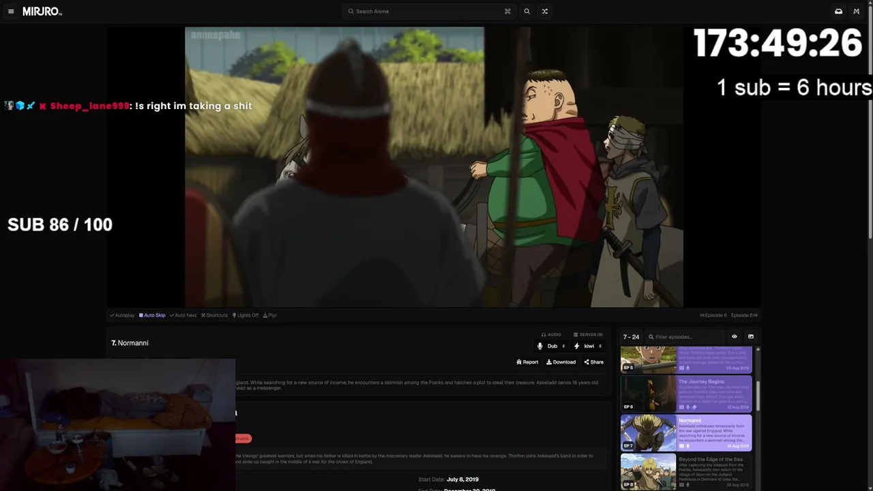
Task: Share this episode
Action: click(593, 362)
